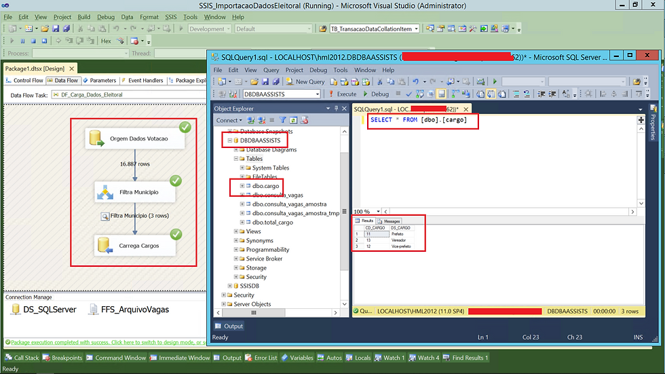
Task: Click the results to grid icon
Action: tap(491, 94)
